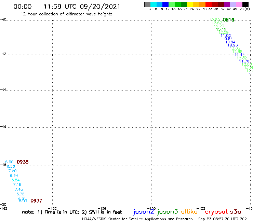Click the 10.96 wave height value

point(233,45)
